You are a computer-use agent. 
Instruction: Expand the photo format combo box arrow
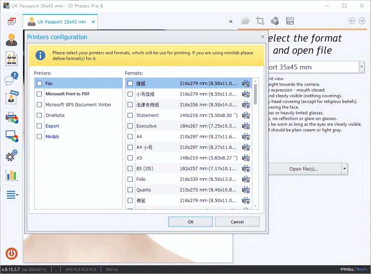[361, 67]
